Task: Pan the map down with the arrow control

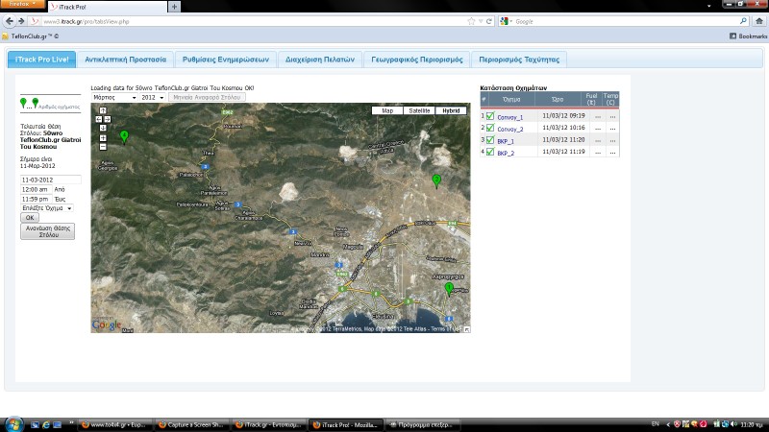Action: tap(103, 128)
